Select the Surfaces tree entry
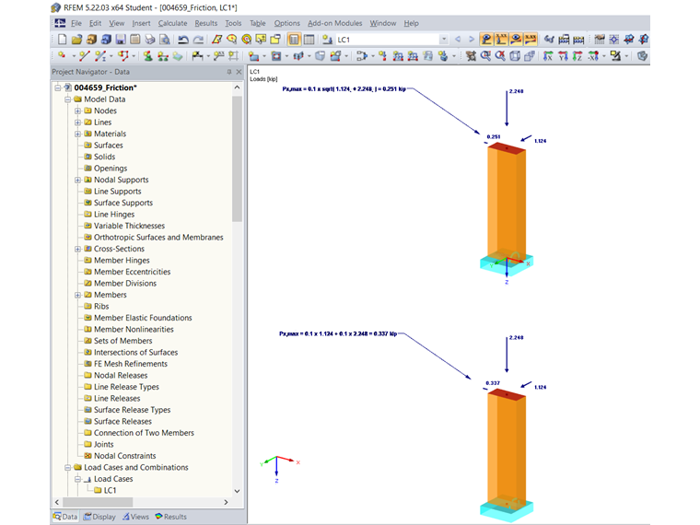Screen dimensions: 700x525 coord(109,146)
